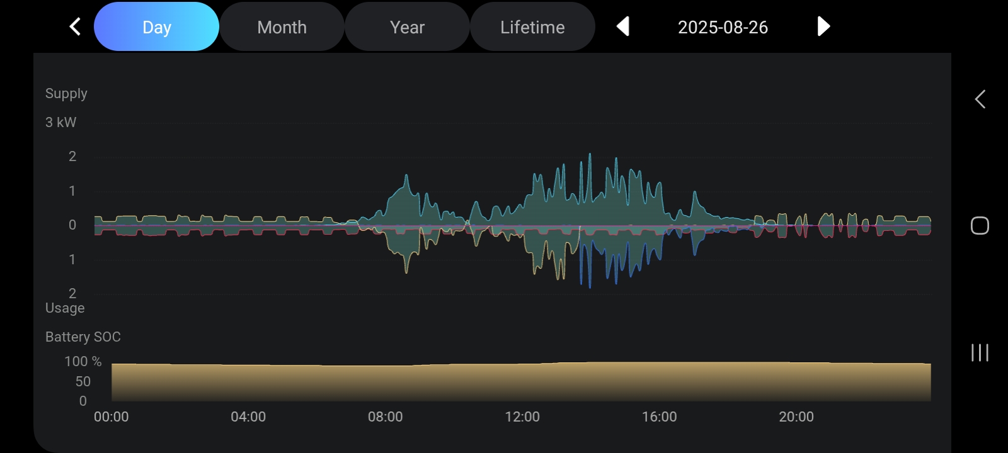Go back using the top-left arrow

click(75, 26)
